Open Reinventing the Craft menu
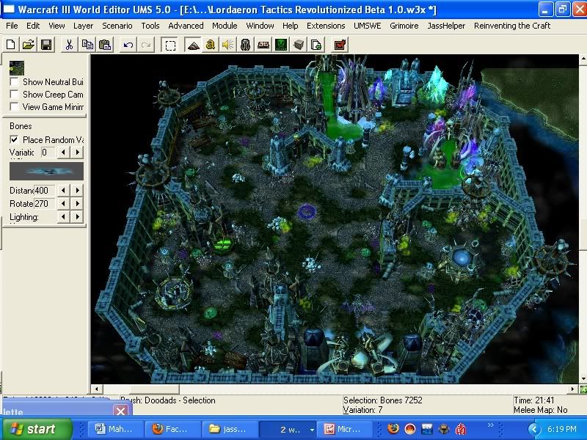 pyautogui.click(x=512, y=26)
